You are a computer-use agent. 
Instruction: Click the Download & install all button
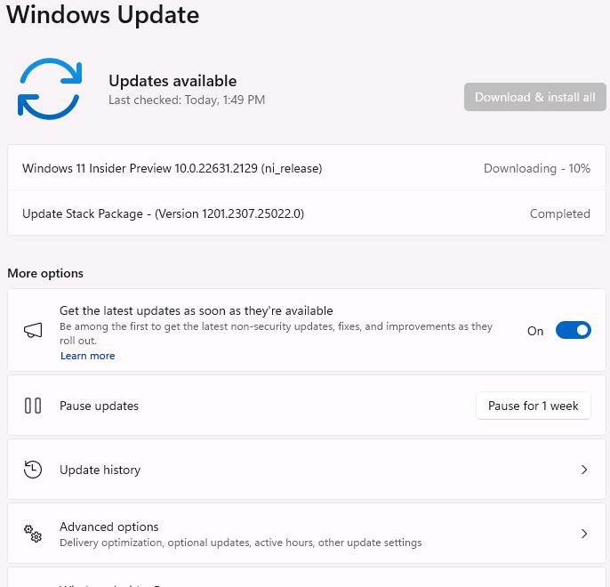click(x=535, y=97)
